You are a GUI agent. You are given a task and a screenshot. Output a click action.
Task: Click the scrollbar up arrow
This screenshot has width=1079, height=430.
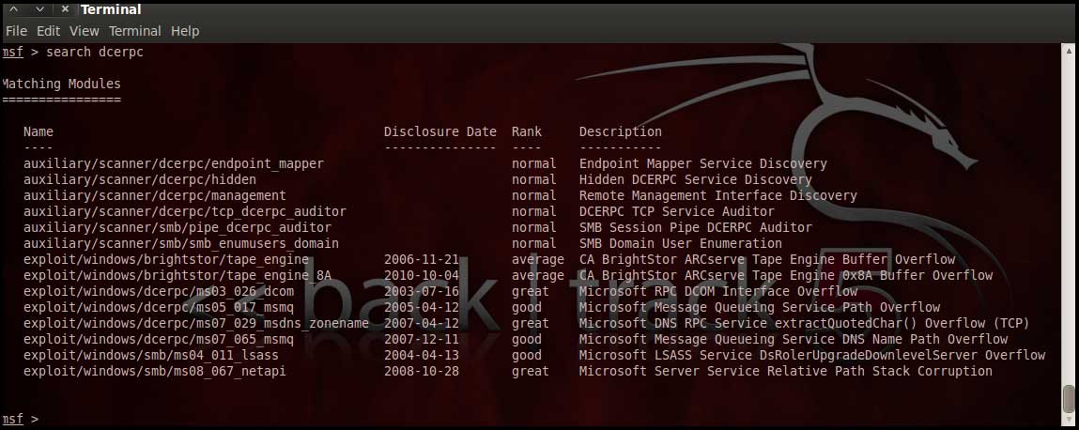[1070, 51]
